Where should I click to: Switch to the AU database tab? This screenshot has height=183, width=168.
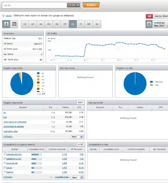click(x=97, y=24)
